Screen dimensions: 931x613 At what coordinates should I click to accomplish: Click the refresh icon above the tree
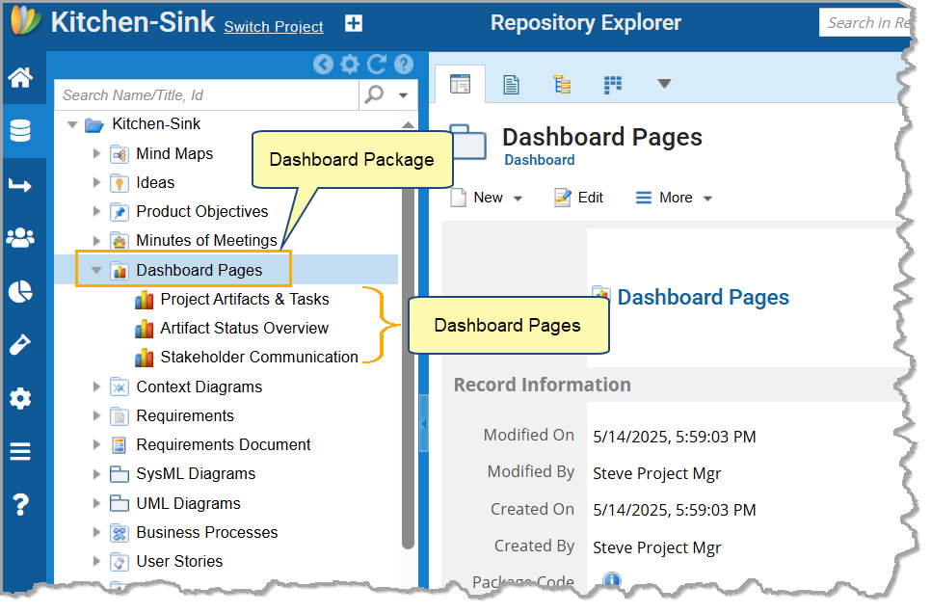377,64
